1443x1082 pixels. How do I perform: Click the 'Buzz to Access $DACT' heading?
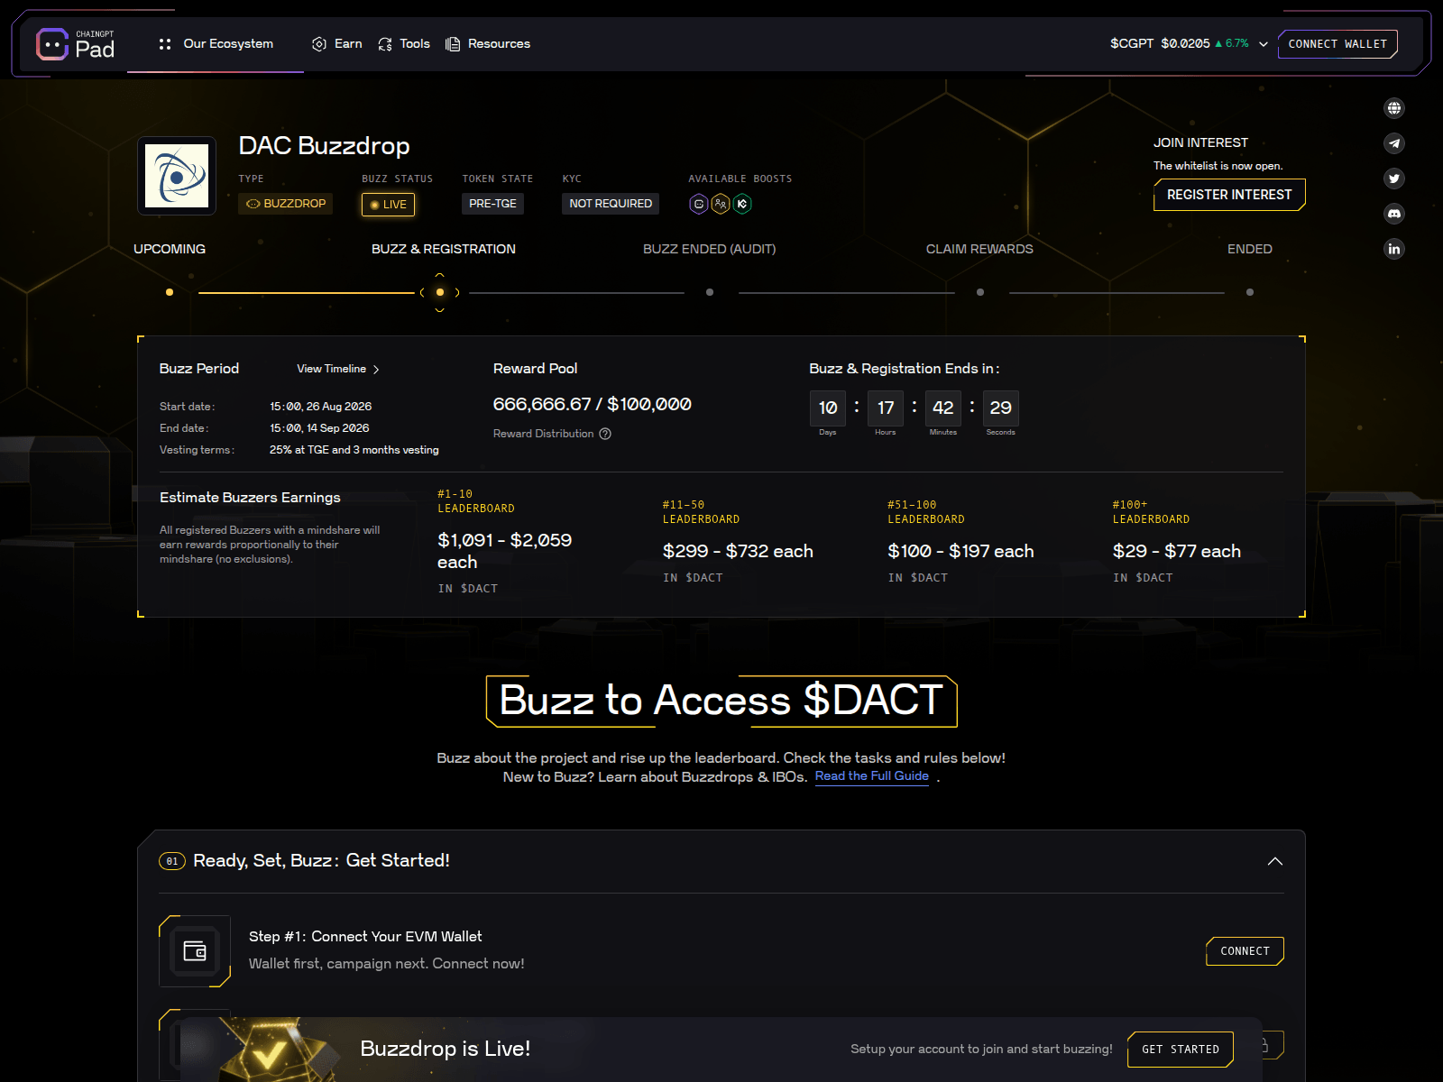(721, 701)
